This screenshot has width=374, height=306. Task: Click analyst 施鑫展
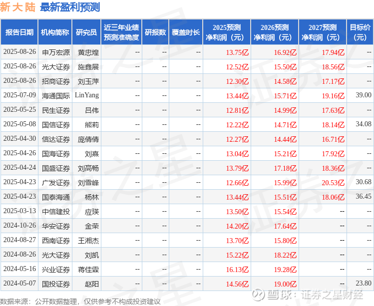(x=88, y=67)
